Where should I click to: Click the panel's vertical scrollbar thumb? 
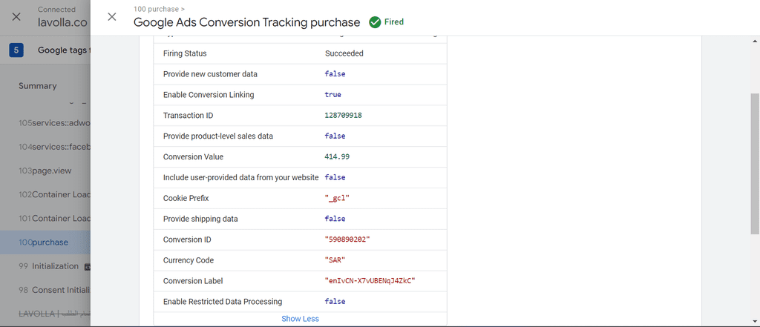coord(755,165)
